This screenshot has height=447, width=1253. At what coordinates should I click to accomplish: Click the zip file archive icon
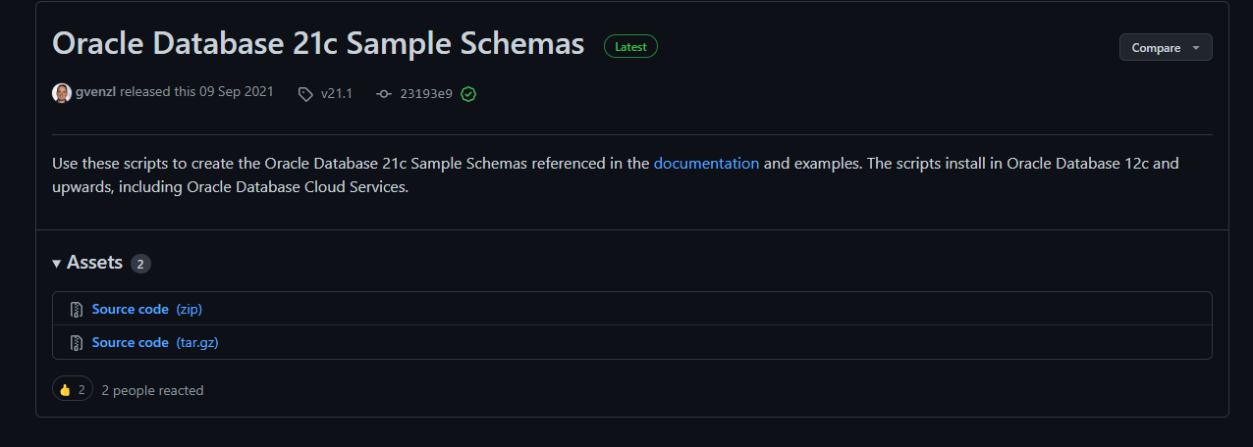[77, 310]
